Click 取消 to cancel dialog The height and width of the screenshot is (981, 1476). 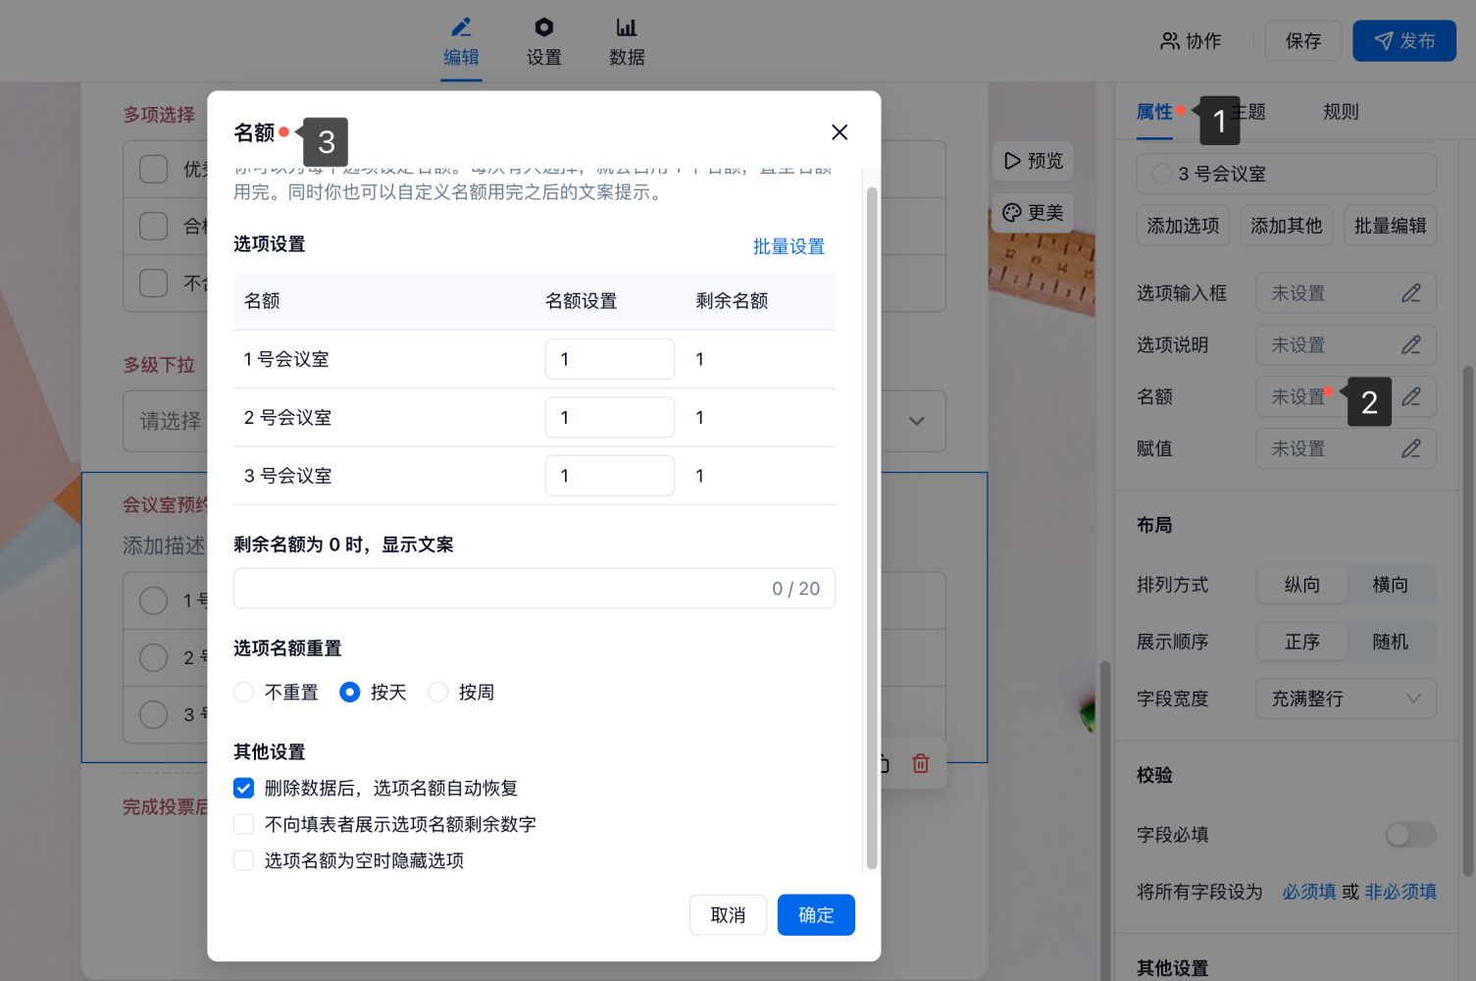coord(728,915)
